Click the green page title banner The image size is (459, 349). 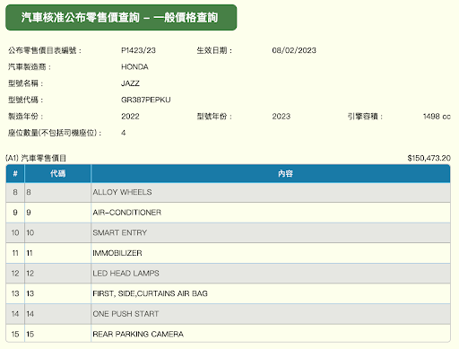coord(121,17)
